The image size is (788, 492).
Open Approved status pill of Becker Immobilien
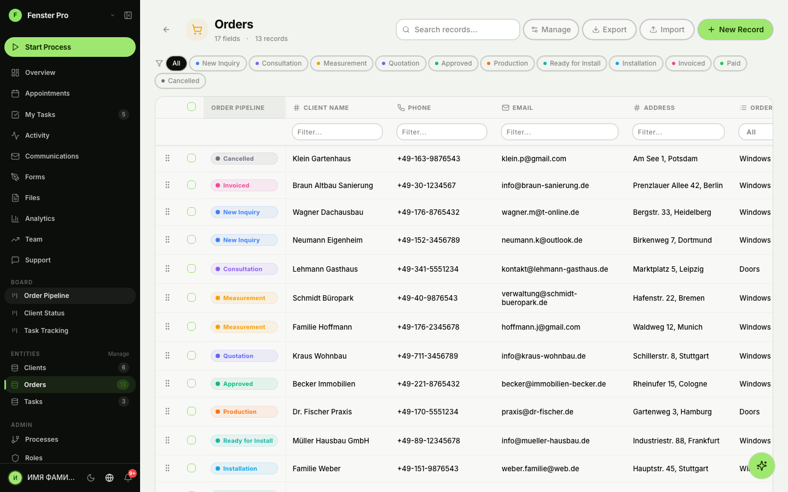coord(244,384)
